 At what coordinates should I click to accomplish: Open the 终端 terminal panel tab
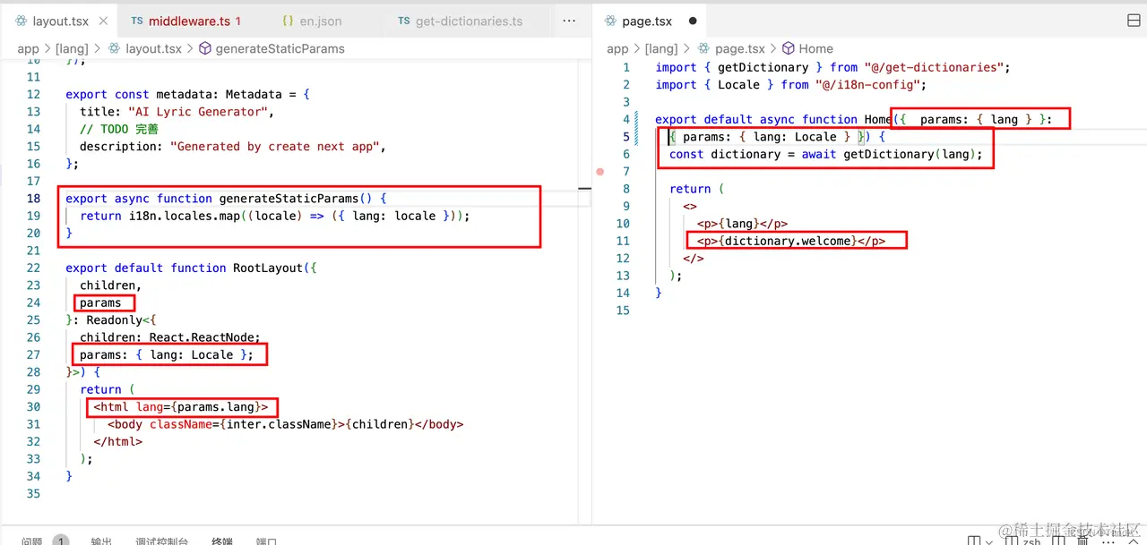tap(221, 541)
